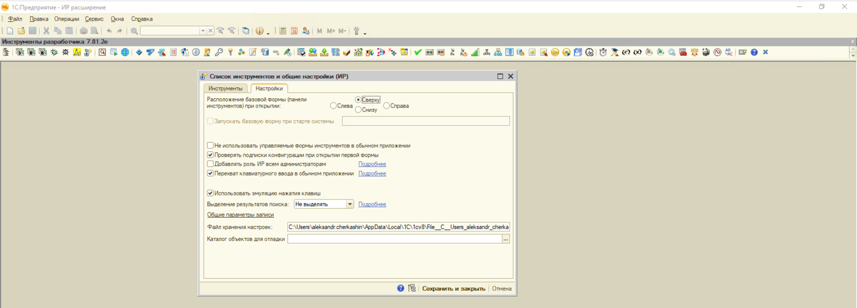Viewport: 857px width, 308px height.
Task: Open the Calendar icon
Action: tap(294, 31)
